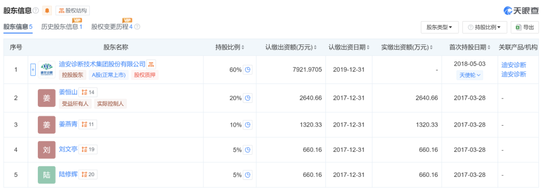Click the A股(正常上市) tag
544x193 pixels.
click(x=109, y=75)
